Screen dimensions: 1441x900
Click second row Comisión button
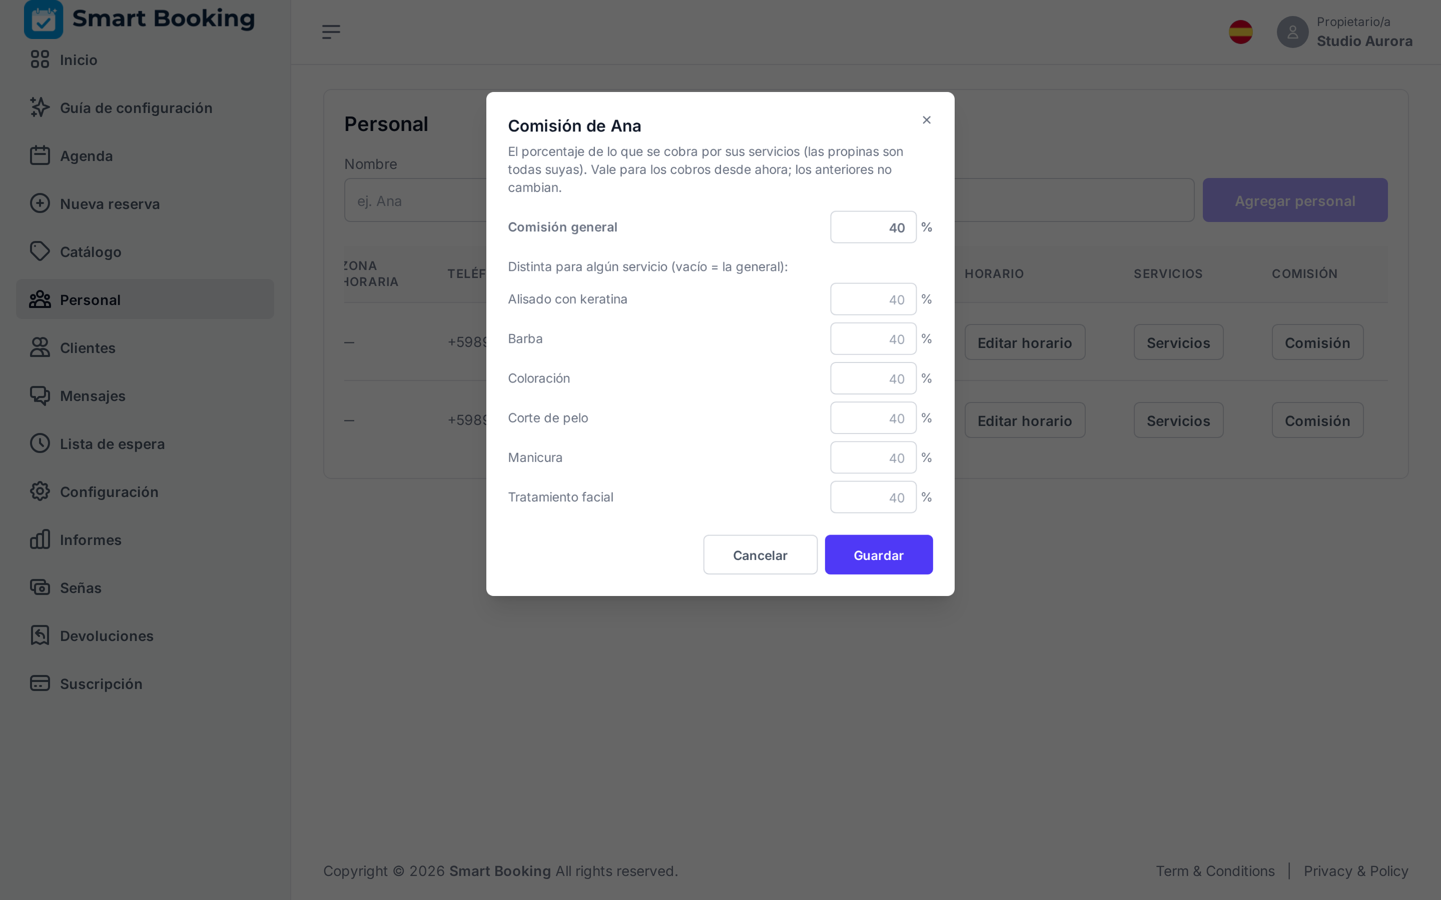pos(1318,420)
